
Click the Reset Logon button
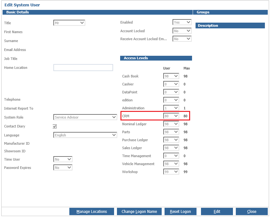181,212
